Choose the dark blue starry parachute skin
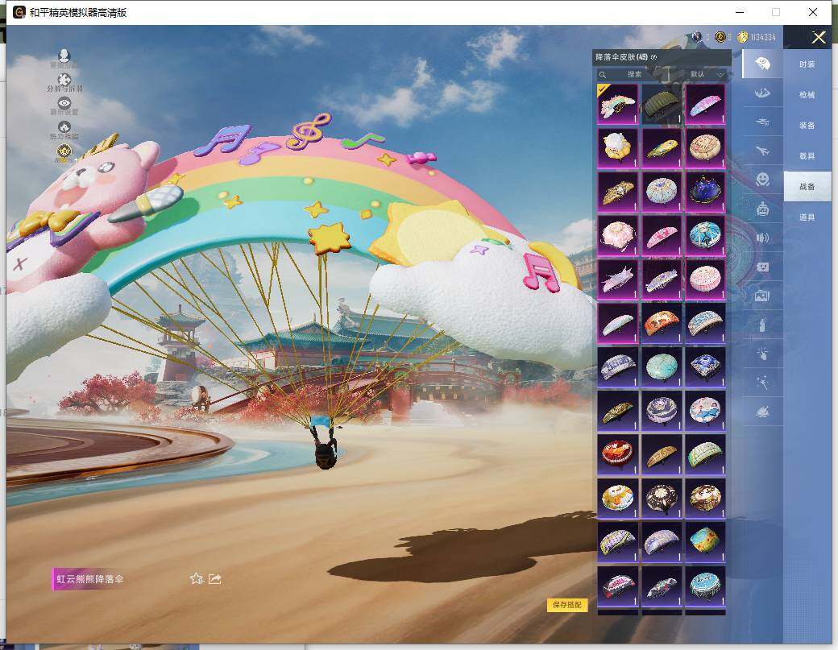The height and width of the screenshot is (650, 838). point(705,192)
